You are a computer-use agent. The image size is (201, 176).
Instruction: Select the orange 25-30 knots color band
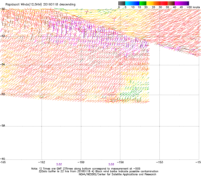click(157, 3)
